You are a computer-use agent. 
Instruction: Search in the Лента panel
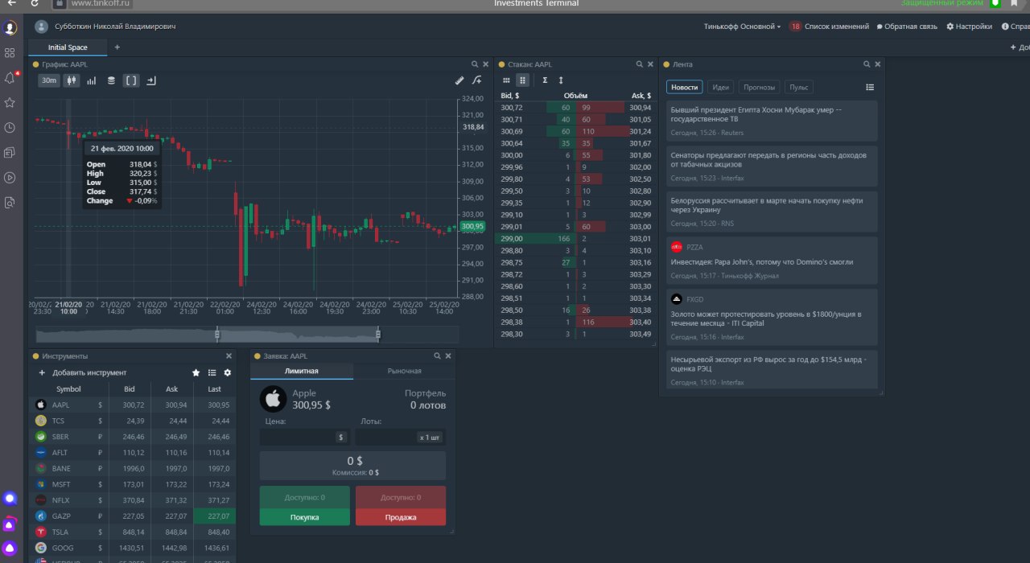pyautogui.click(x=867, y=64)
